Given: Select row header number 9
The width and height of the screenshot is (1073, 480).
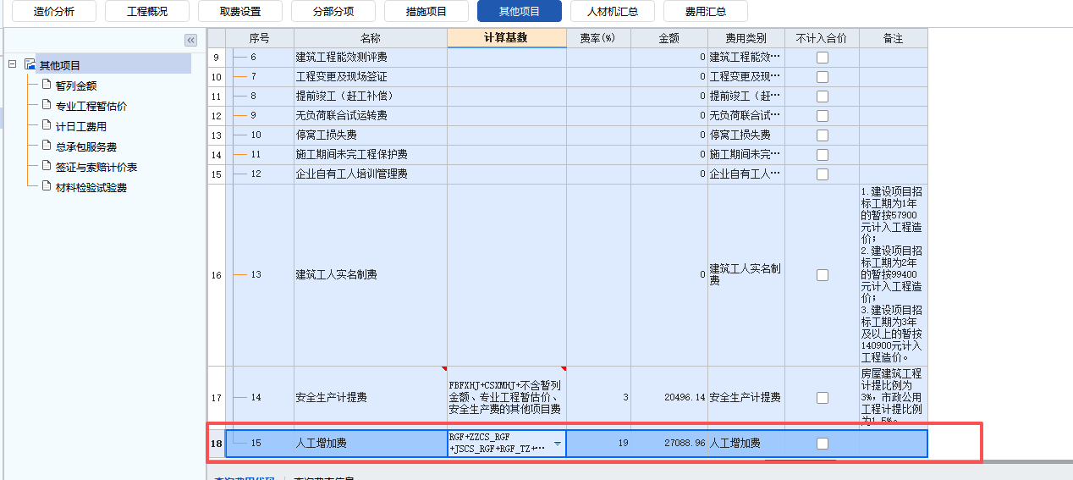Looking at the screenshot, I should coord(216,58).
